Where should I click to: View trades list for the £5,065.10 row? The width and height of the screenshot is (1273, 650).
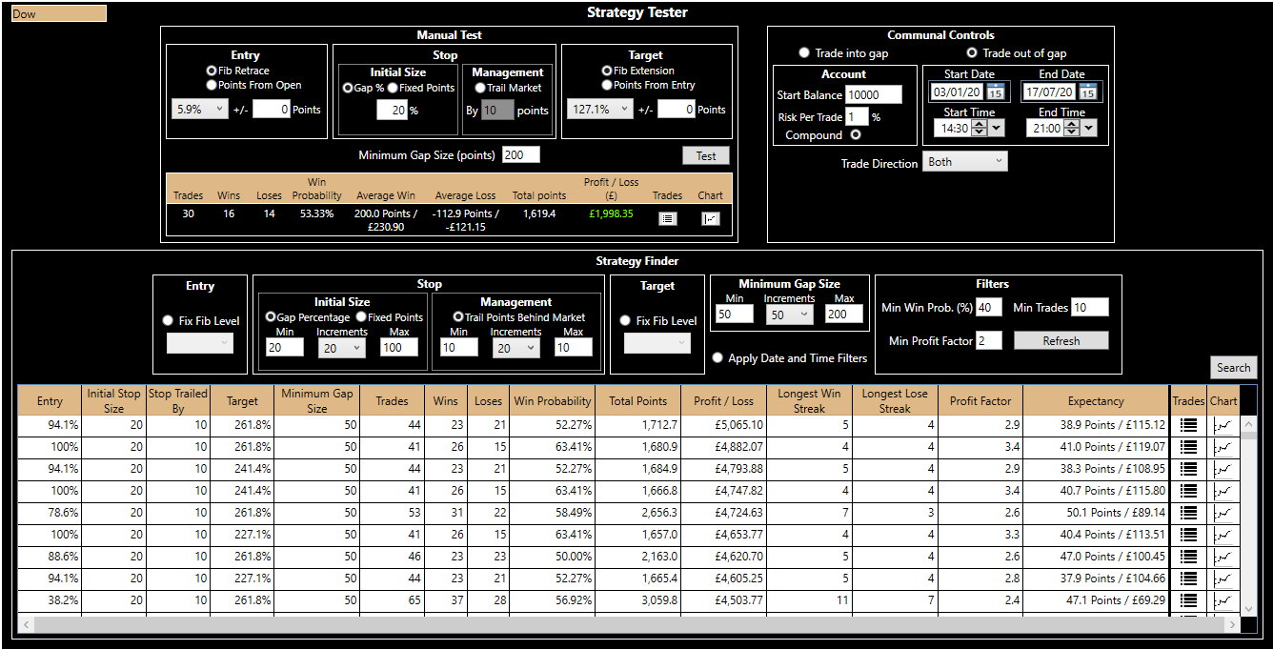pyautogui.click(x=1188, y=425)
